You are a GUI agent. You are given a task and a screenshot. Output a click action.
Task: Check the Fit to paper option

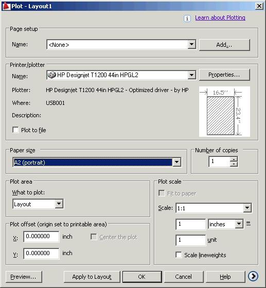pos(162,193)
